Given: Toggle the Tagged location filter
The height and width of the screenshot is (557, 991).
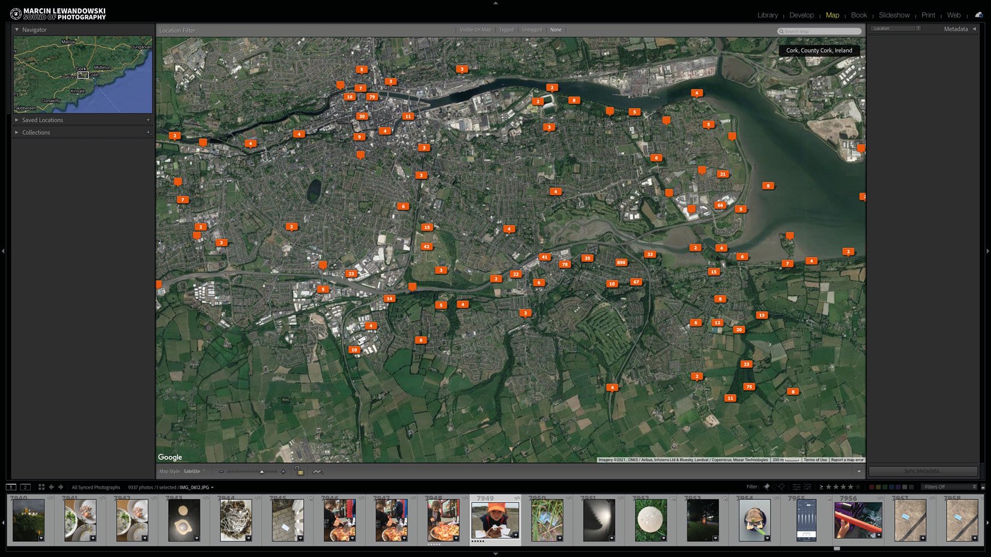Looking at the screenshot, I should 506,29.
